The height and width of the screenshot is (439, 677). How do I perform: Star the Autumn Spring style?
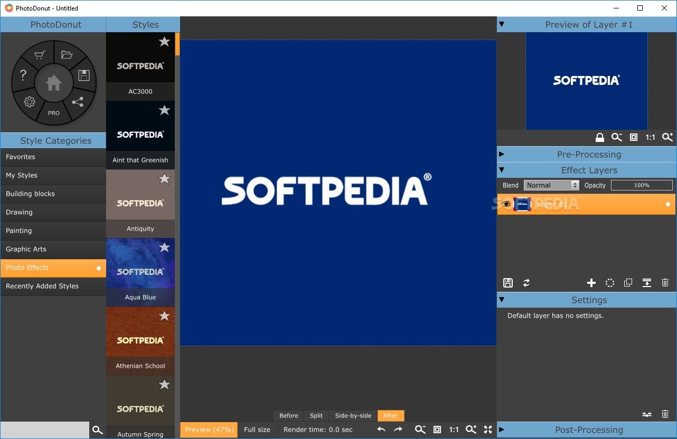click(x=165, y=385)
